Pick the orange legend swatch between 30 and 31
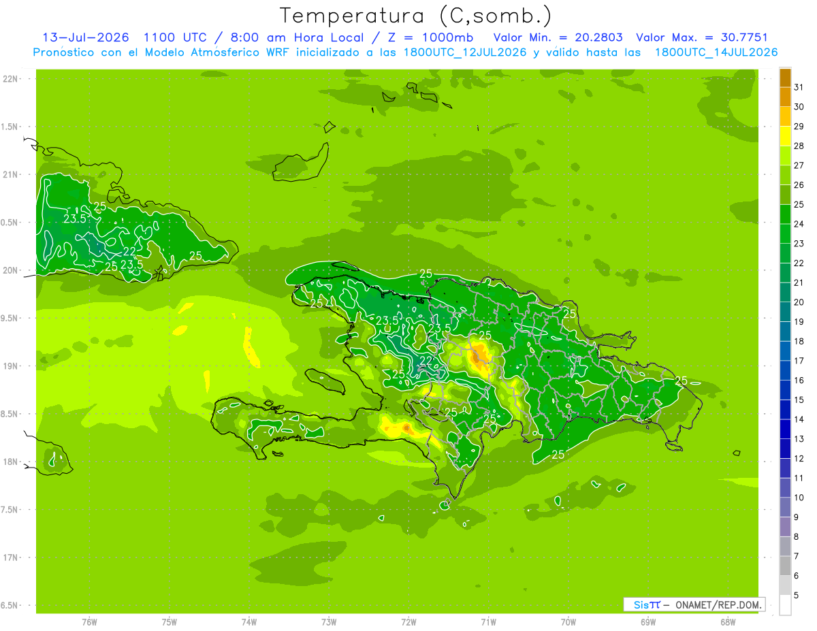This screenshot has height=631, width=817. pyautogui.click(x=785, y=97)
